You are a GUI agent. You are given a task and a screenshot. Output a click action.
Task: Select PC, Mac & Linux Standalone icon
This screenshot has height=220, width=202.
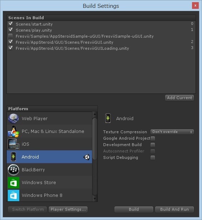tap(14, 132)
